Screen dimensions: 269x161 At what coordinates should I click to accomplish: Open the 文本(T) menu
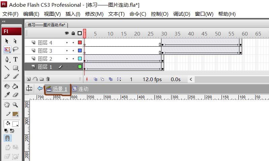(x=116, y=14)
